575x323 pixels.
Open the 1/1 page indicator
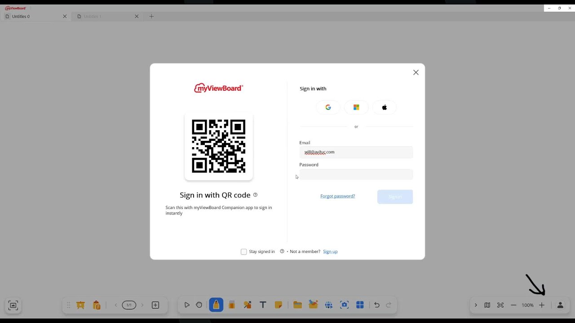[129, 305]
